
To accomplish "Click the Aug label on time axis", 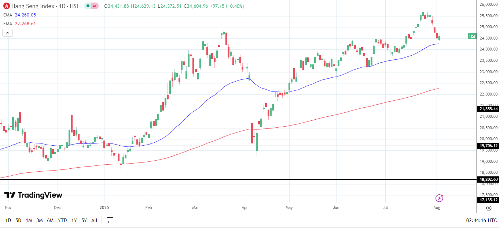I will coord(437,208).
